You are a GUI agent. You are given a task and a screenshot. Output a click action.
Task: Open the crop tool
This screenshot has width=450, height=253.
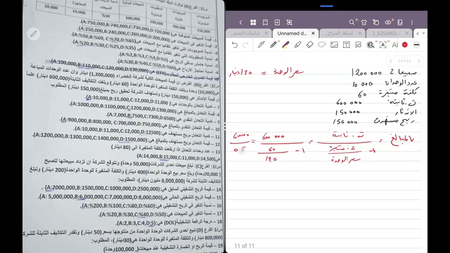pos(289,22)
